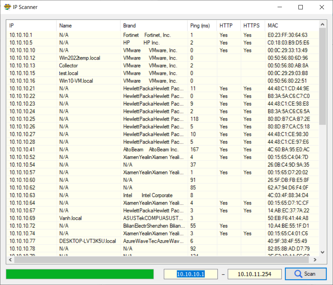
Task: Sort by the Name column header
Action: (x=88, y=25)
